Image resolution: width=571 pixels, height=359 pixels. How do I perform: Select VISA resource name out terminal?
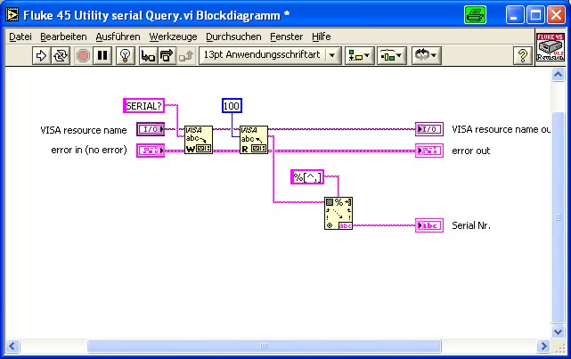tap(429, 129)
